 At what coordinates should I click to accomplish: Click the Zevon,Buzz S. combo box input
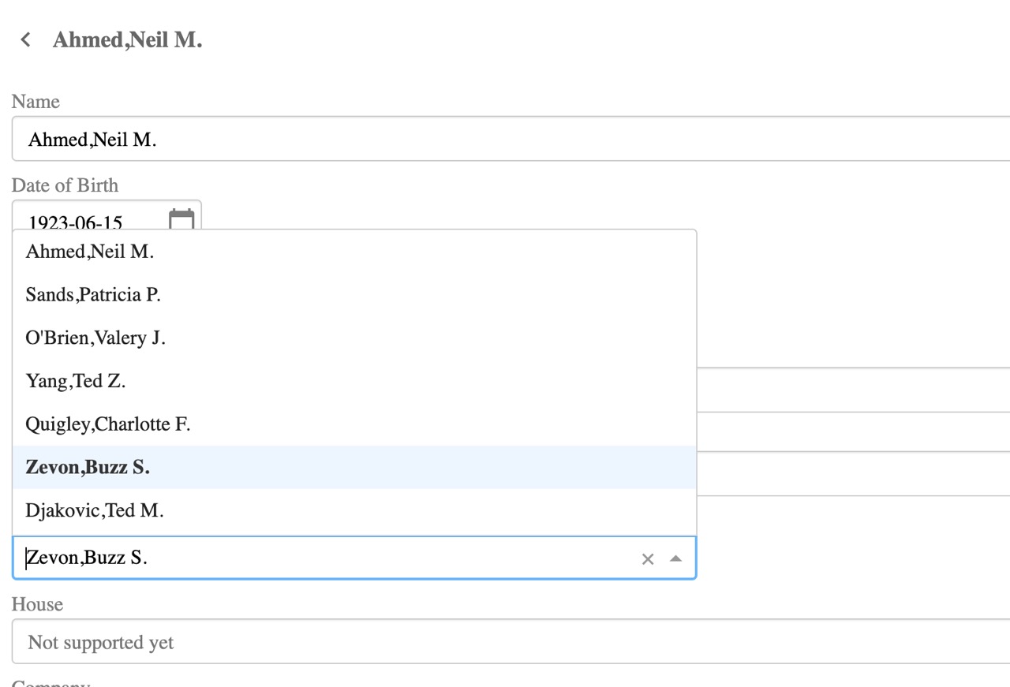[316, 558]
